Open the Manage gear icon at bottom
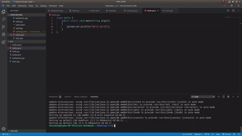242x136 pixels. 3,129
